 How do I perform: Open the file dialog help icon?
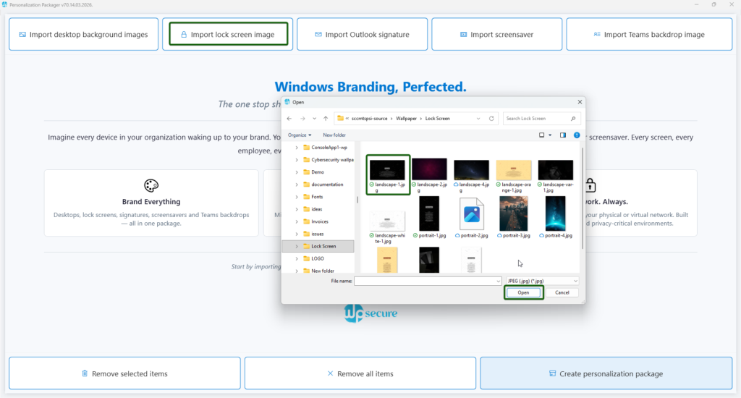click(576, 135)
